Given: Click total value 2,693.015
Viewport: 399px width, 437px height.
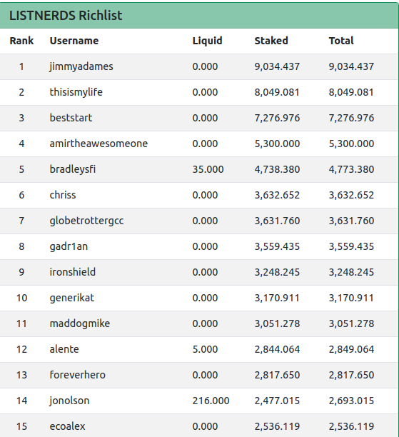Looking at the screenshot, I should coord(351,401).
